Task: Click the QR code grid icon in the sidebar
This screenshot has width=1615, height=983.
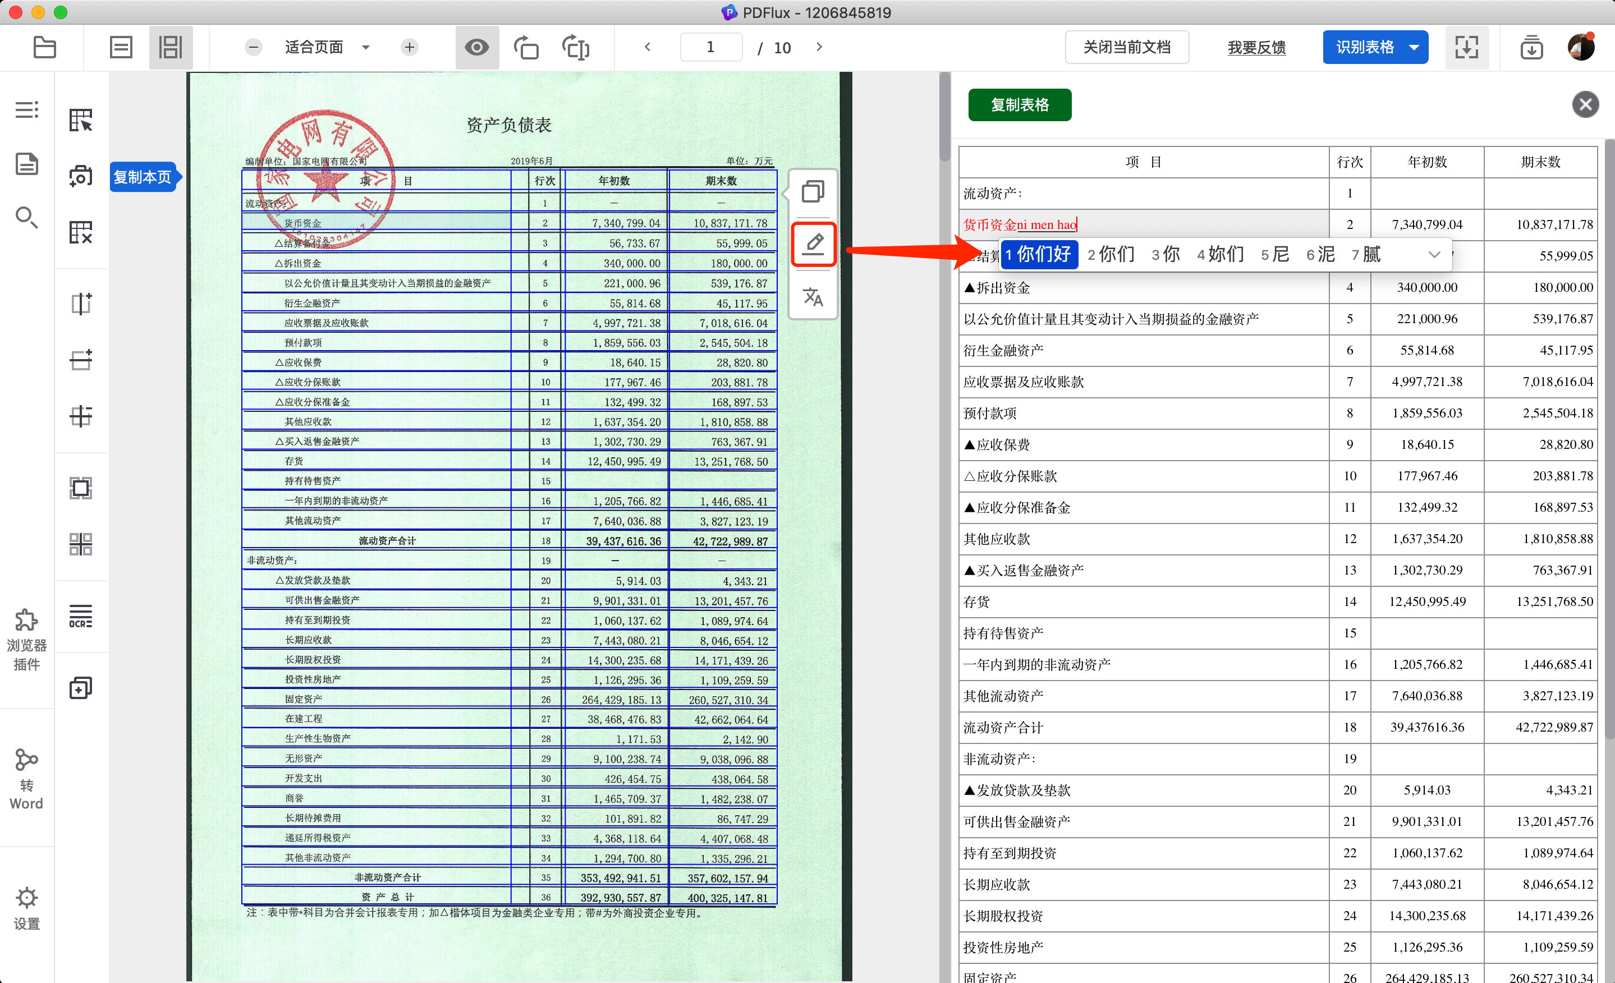Action: (81, 544)
